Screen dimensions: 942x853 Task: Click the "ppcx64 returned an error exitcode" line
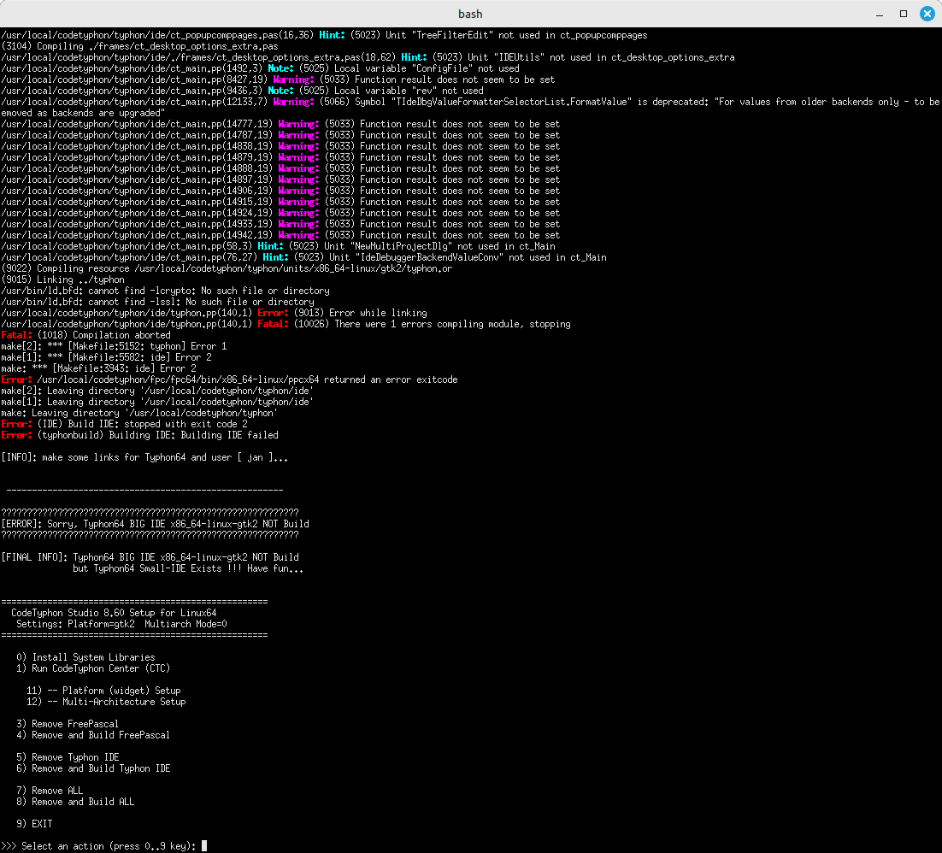click(x=229, y=379)
